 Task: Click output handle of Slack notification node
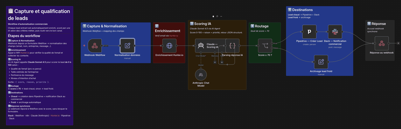[342, 32]
